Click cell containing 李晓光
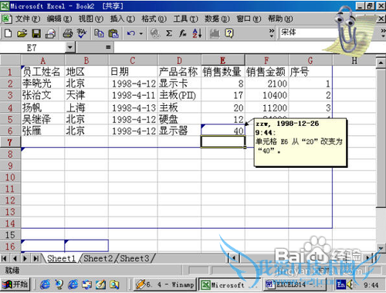Image resolution: width=386 pixels, height=293 pixels. coord(42,83)
